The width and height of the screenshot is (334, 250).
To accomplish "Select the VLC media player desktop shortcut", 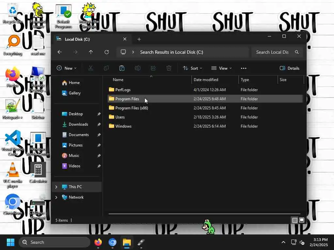I will click(x=13, y=175).
